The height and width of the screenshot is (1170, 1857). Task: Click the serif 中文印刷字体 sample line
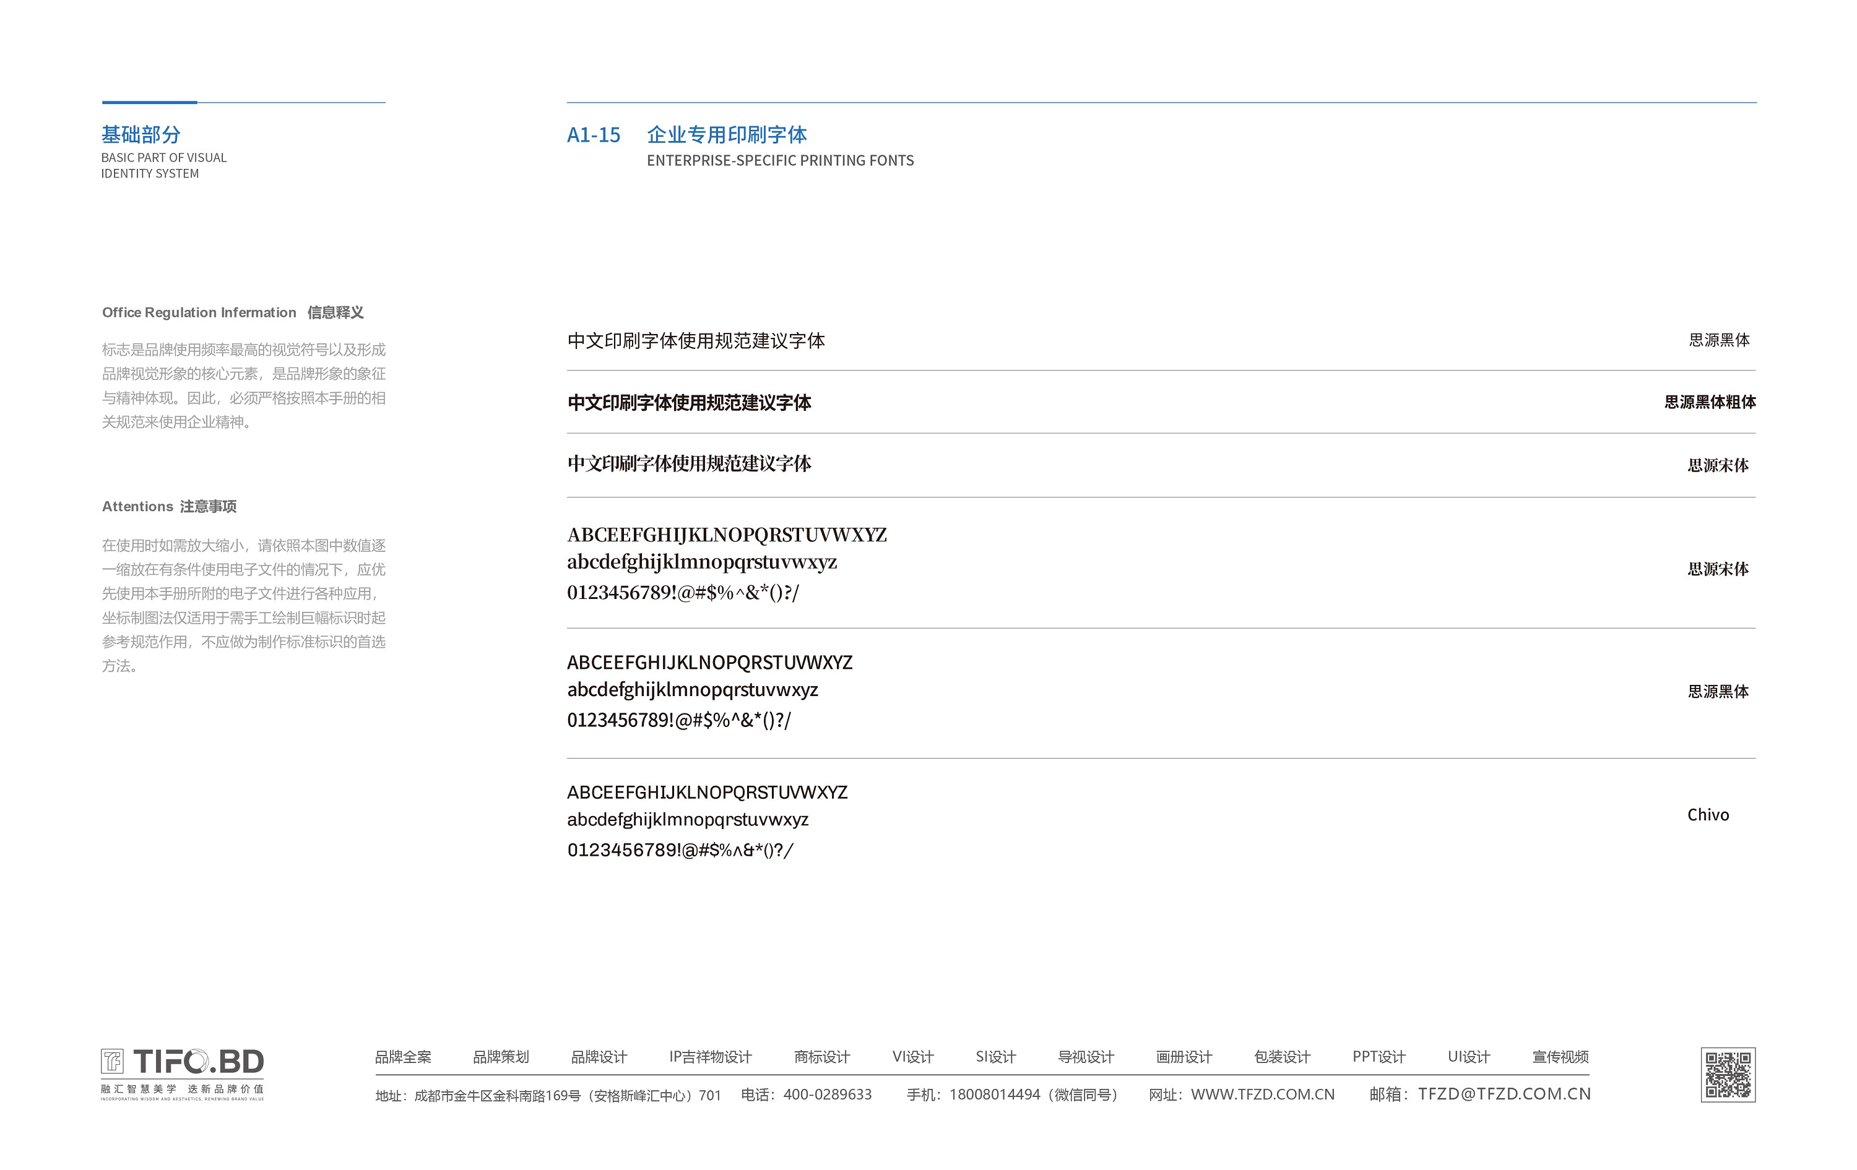tap(689, 463)
